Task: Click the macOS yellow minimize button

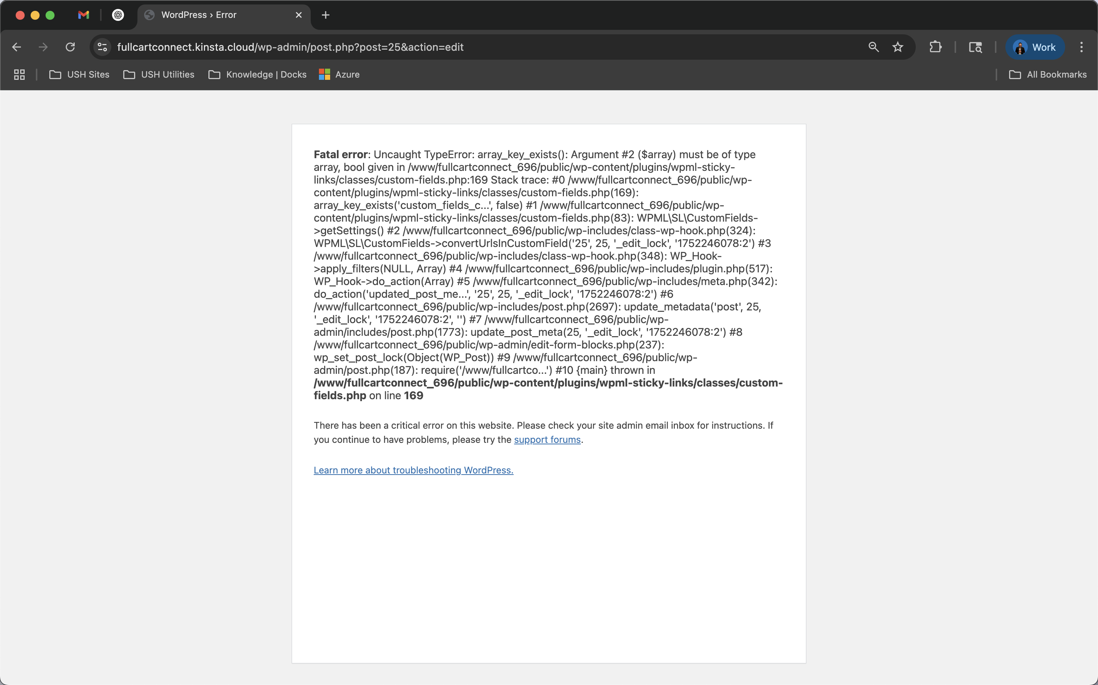Action: pyautogui.click(x=35, y=15)
